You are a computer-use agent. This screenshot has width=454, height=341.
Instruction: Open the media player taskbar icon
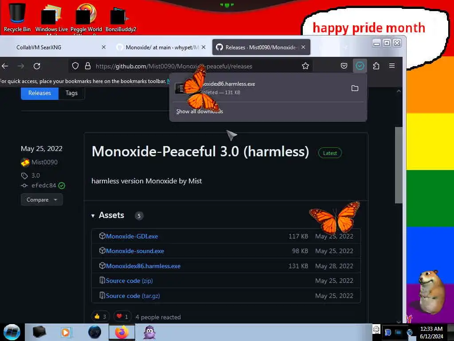click(x=66, y=332)
